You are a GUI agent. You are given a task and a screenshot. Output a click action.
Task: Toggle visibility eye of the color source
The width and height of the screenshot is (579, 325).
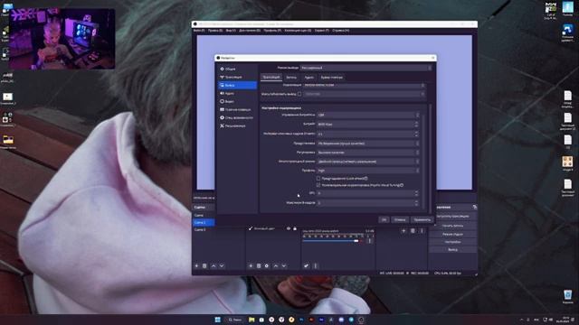point(289,228)
